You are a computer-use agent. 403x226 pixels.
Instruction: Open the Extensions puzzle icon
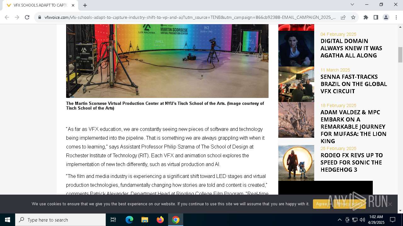[366, 17]
